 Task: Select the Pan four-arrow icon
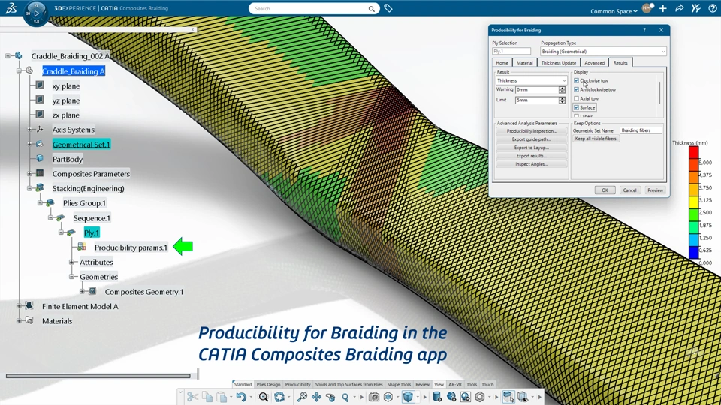[316, 396]
